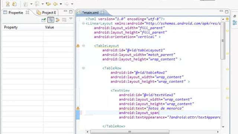The height and width of the screenshot is (134, 238).
Task: Click the "fotos de menorca" text value
Action: click(165, 108)
